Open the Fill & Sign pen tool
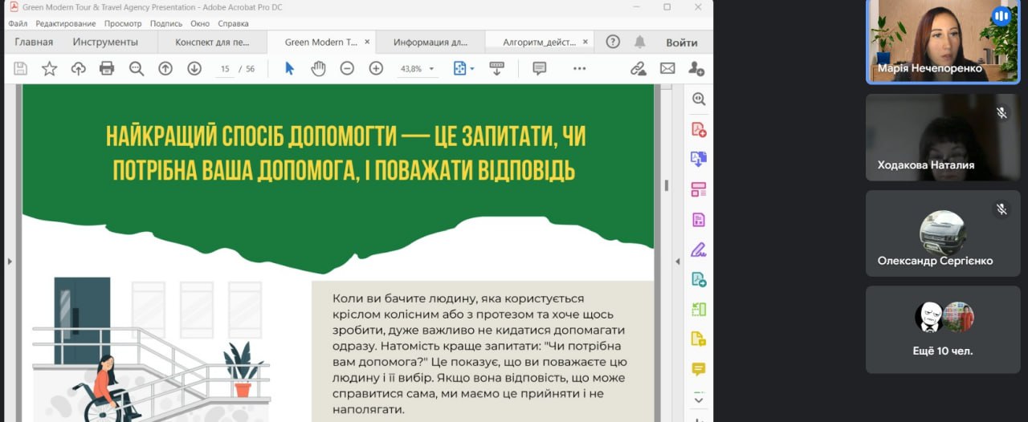 [699, 249]
